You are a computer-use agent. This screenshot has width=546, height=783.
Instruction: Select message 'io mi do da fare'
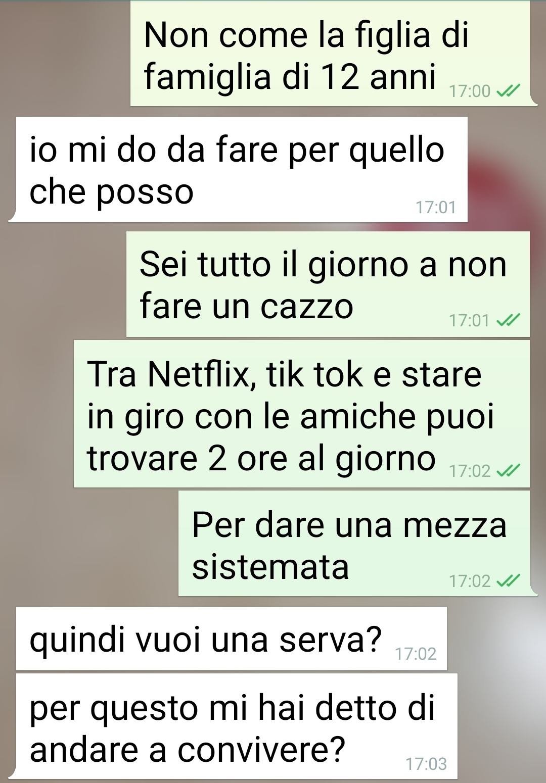click(x=238, y=169)
